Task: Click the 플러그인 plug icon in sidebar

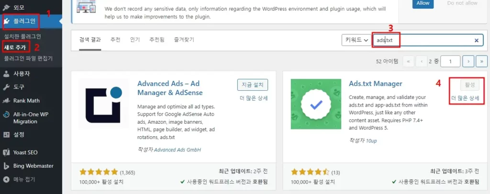Action: coord(7,22)
